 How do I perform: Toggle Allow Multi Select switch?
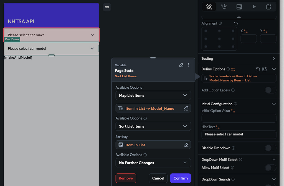click(271, 167)
